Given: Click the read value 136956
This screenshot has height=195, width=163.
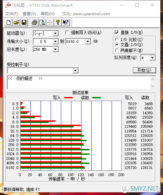Looking at the screenshot, I should 146,154.
